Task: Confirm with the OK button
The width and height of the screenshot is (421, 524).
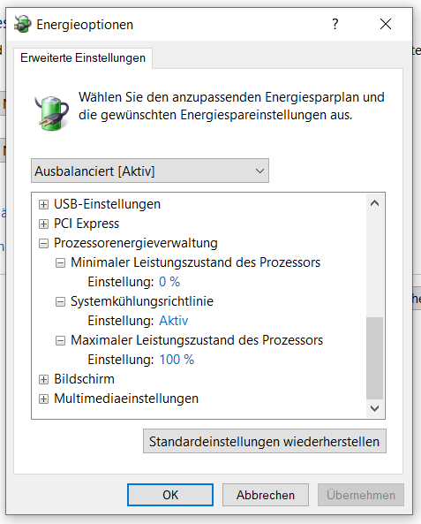Action: [170, 495]
